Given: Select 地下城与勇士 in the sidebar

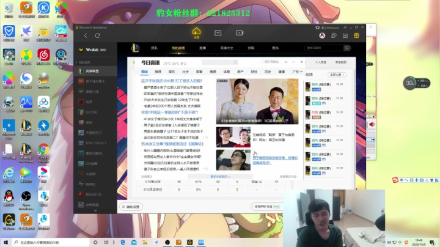Looking at the screenshot, I should (95, 81).
